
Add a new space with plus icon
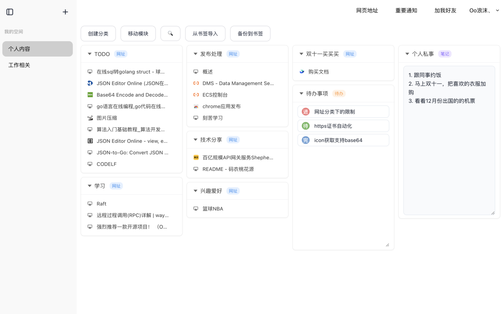(65, 12)
